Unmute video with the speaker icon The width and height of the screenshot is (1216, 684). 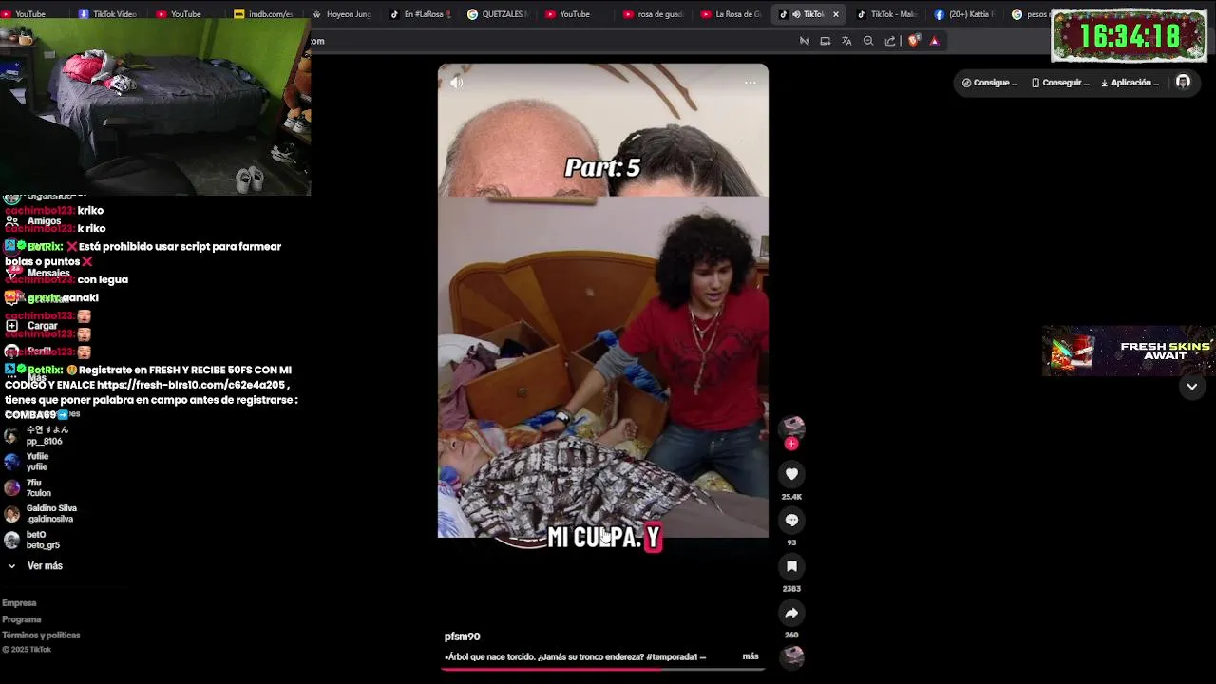[x=456, y=83]
